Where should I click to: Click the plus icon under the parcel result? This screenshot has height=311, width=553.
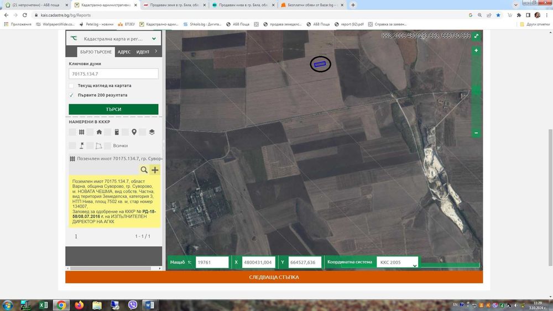coord(155,170)
